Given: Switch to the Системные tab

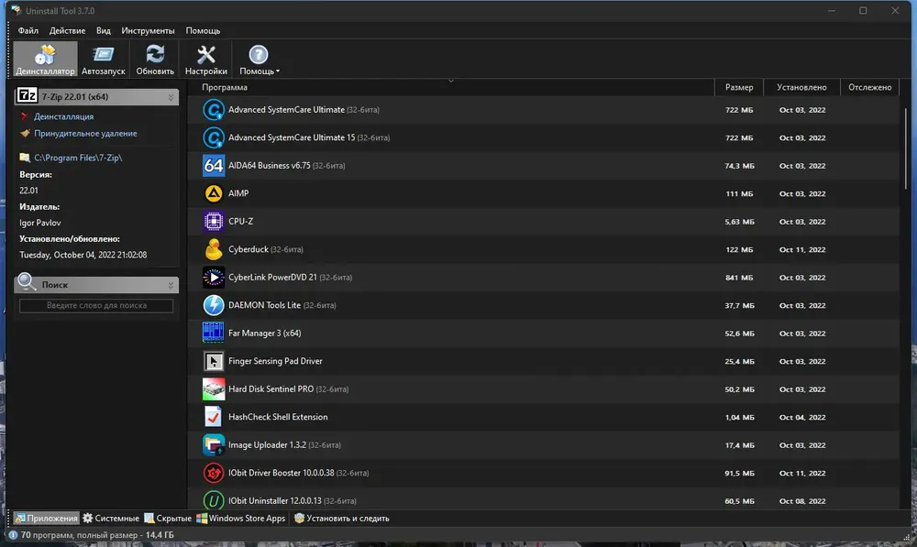Looking at the screenshot, I should [111, 519].
